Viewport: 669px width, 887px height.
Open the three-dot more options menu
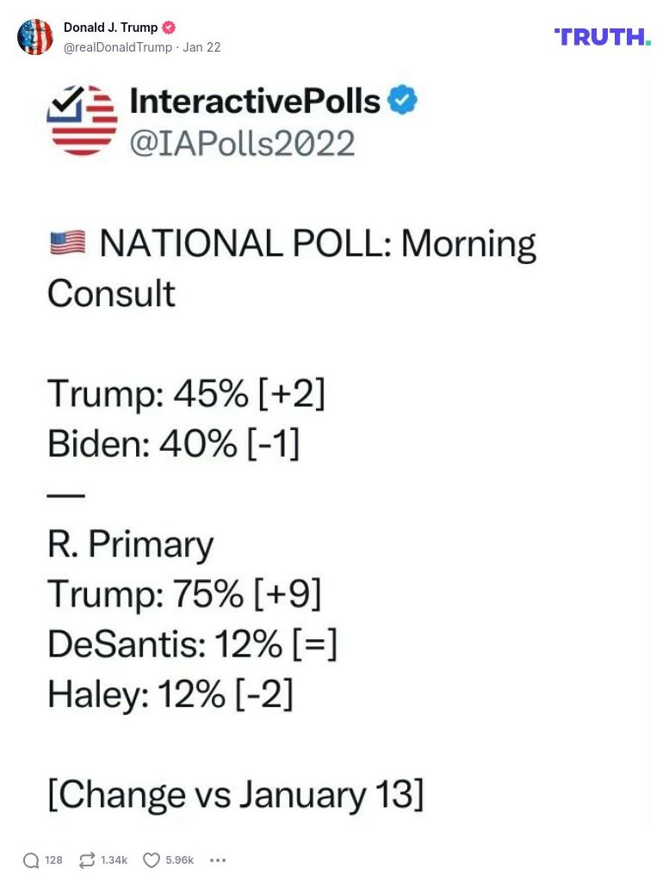coord(218,859)
